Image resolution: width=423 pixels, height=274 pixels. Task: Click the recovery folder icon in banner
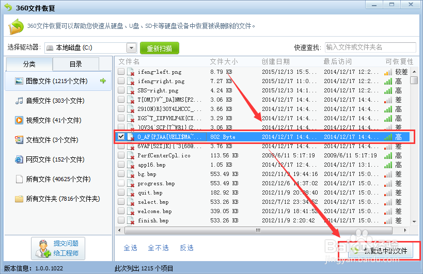click(16, 26)
